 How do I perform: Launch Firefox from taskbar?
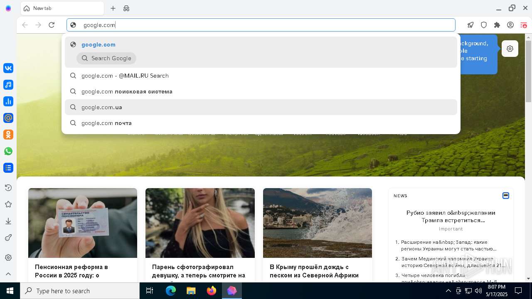pos(212,291)
